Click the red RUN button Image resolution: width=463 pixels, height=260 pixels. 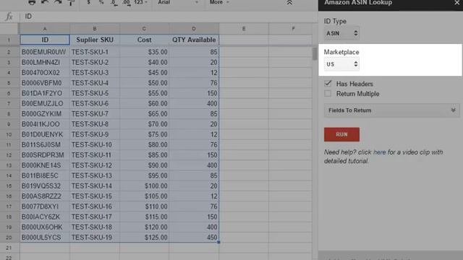coord(341,134)
